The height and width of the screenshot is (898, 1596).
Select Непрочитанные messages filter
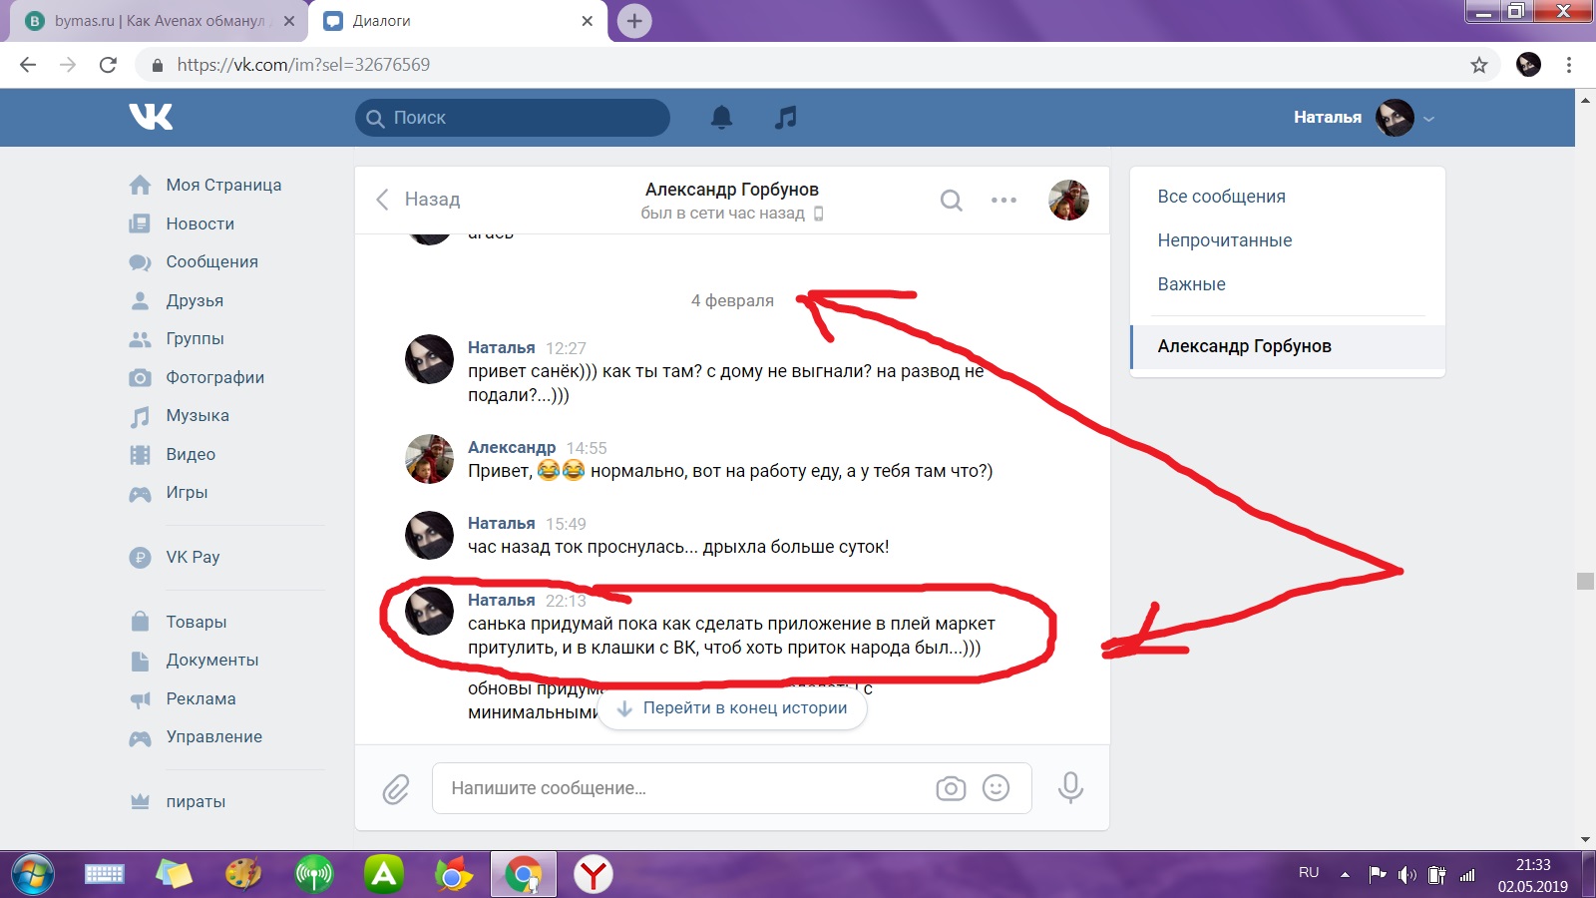tap(1224, 240)
